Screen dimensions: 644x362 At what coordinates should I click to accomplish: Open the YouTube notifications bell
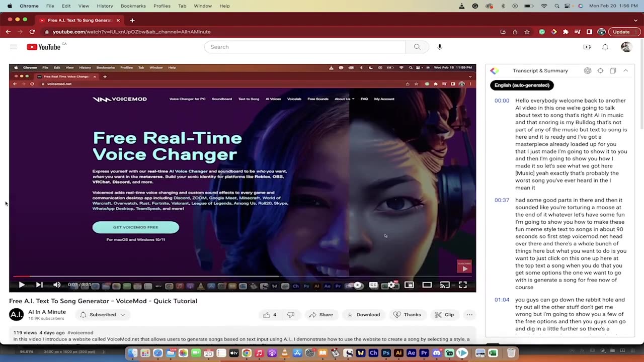click(605, 47)
